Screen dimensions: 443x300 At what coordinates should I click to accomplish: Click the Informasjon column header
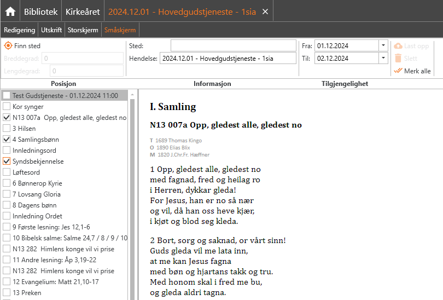(x=212, y=84)
